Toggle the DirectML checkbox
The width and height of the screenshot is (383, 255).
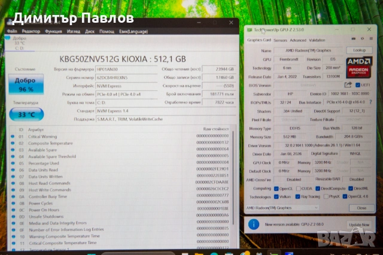351,189
